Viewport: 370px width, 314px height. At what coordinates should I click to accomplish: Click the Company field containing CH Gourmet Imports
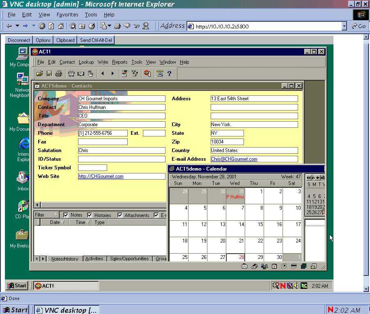pos(122,99)
